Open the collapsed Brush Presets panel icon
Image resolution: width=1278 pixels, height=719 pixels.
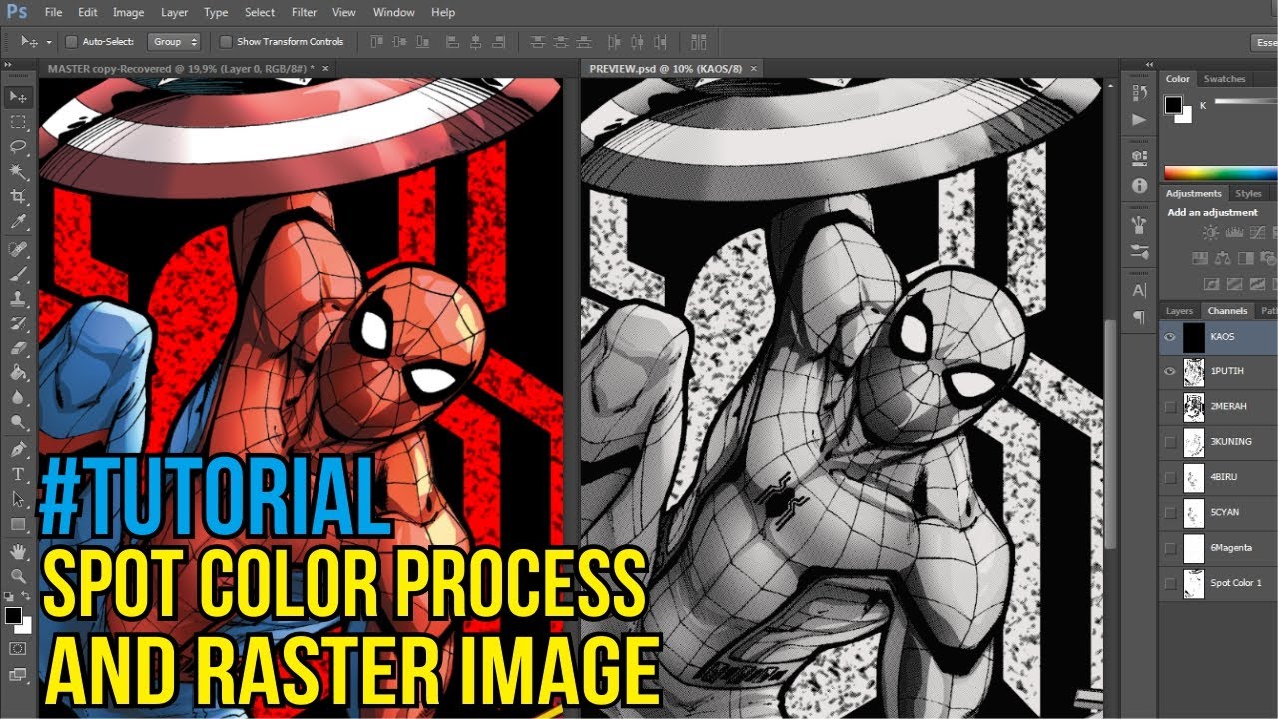1139,251
